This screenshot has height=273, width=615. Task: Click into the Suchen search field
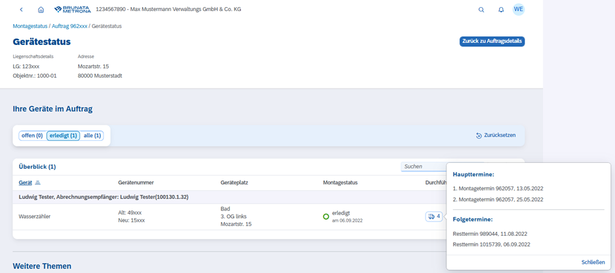[x=423, y=167]
